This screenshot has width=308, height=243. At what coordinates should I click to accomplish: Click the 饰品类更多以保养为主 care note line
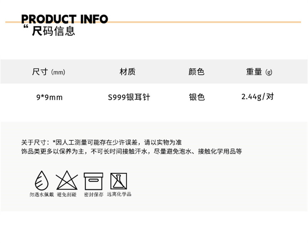click(x=131, y=151)
